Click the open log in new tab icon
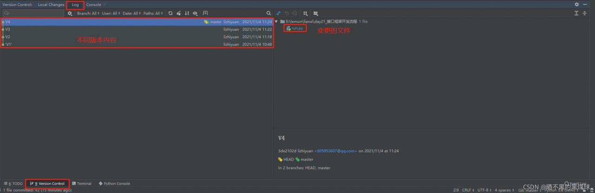 205,13
